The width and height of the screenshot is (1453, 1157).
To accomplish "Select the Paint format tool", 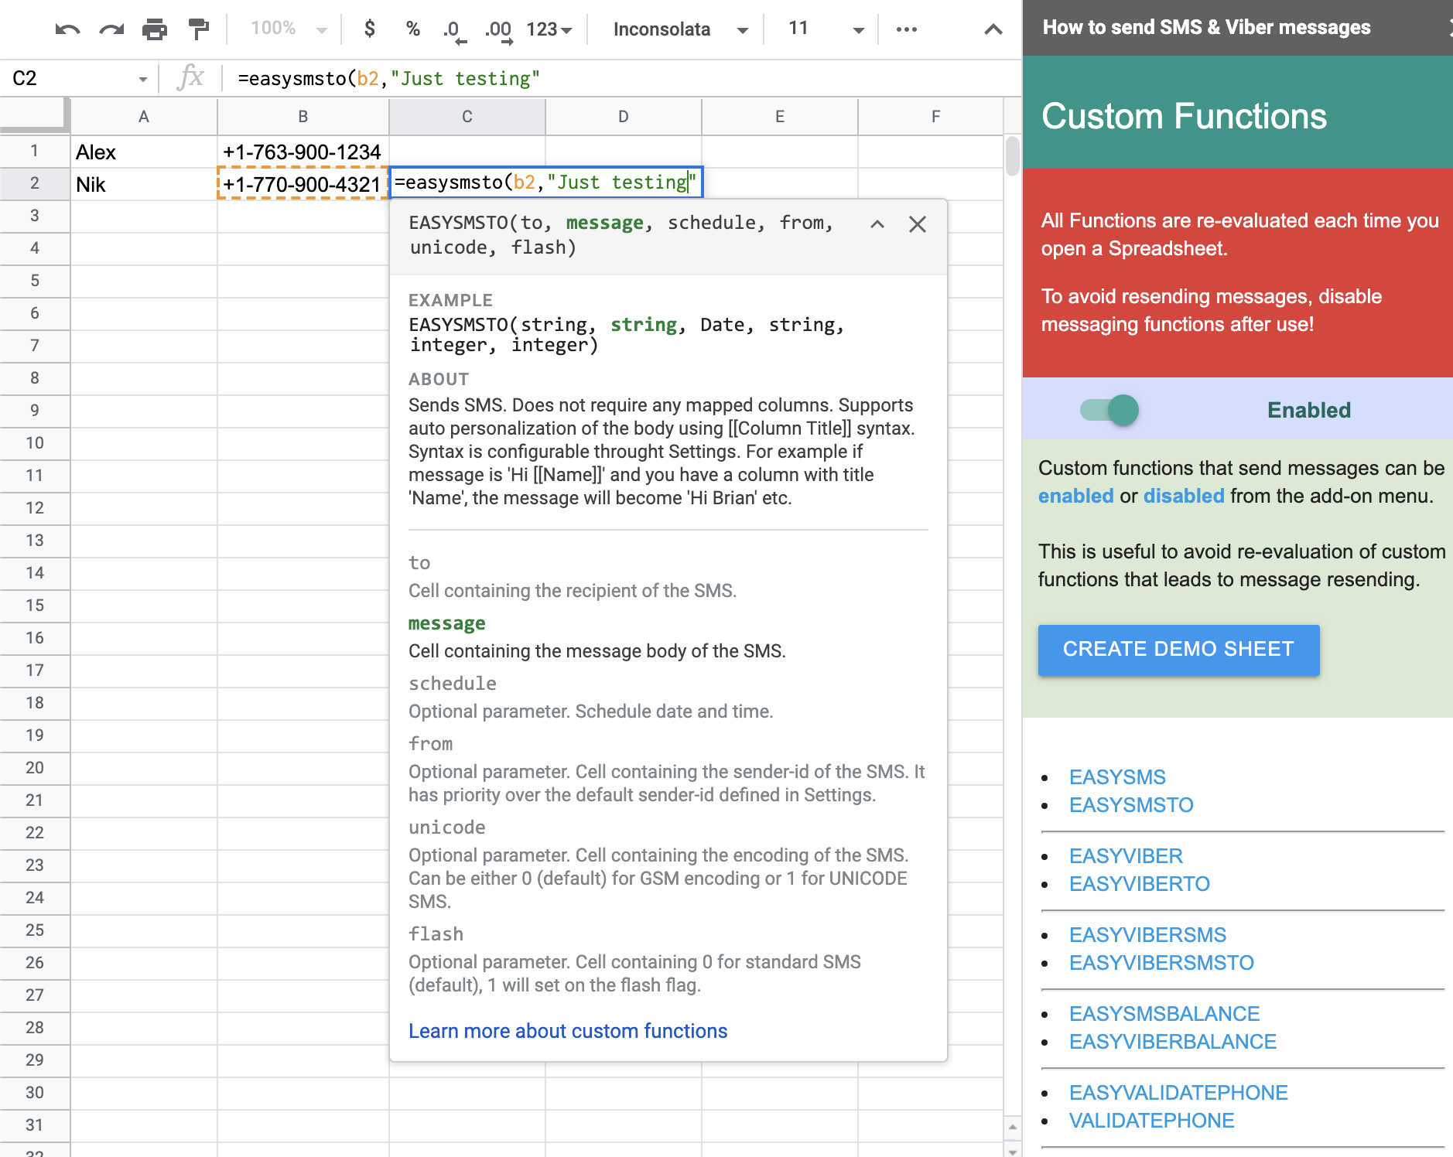I will (199, 29).
